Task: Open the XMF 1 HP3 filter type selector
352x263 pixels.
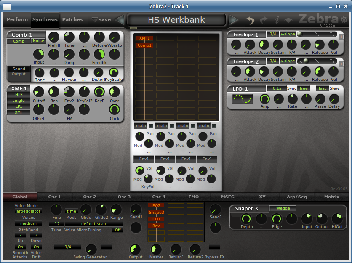Action: point(19,95)
